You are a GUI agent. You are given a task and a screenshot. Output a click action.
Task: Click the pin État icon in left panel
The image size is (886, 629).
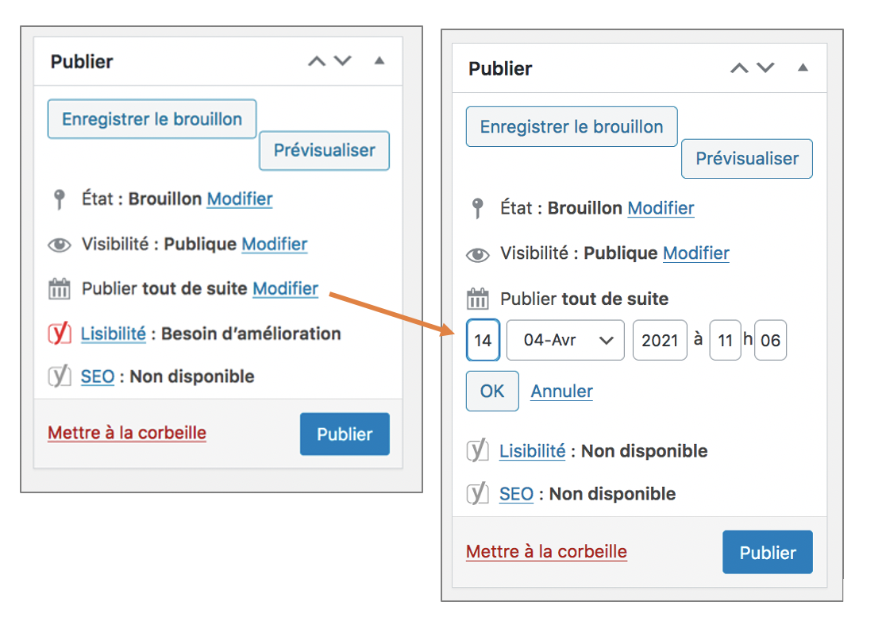pyautogui.click(x=59, y=199)
